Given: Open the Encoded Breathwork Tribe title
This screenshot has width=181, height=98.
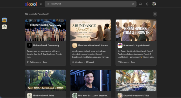Looking at the screenshot, I should click(x=136, y=95).
